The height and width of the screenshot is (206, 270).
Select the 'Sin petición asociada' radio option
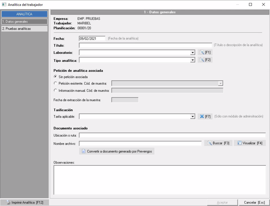(55, 77)
